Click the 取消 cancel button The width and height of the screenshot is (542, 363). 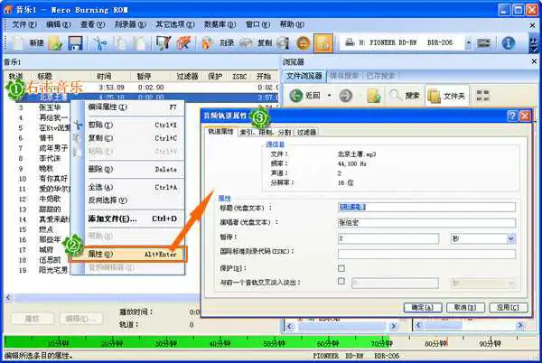[465, 307]
